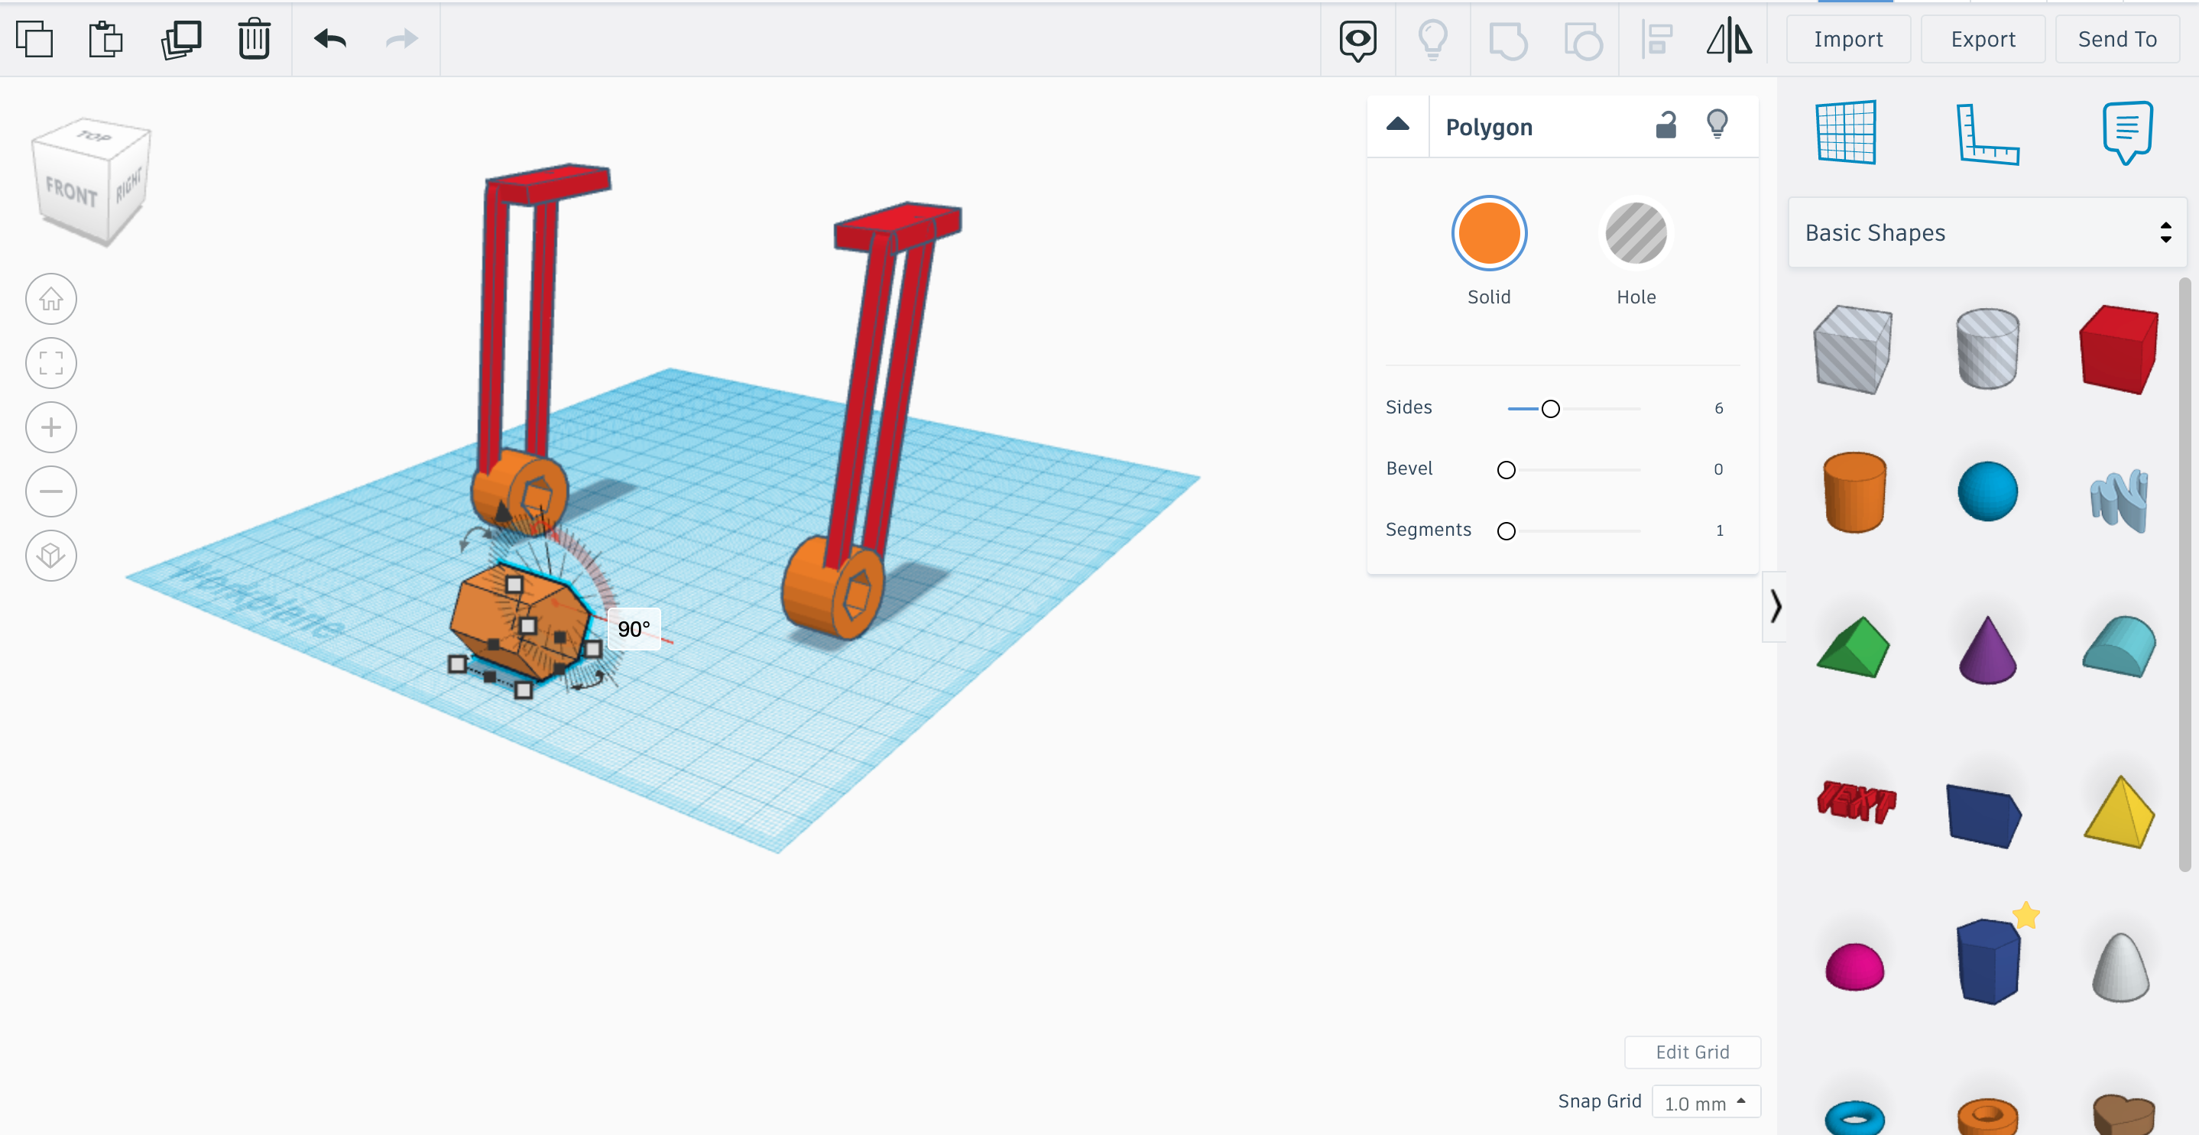Click the Duplicate and repeat icon
Image resolution: width=2199 pixels, height=1135 pixels.
[181, 39]
